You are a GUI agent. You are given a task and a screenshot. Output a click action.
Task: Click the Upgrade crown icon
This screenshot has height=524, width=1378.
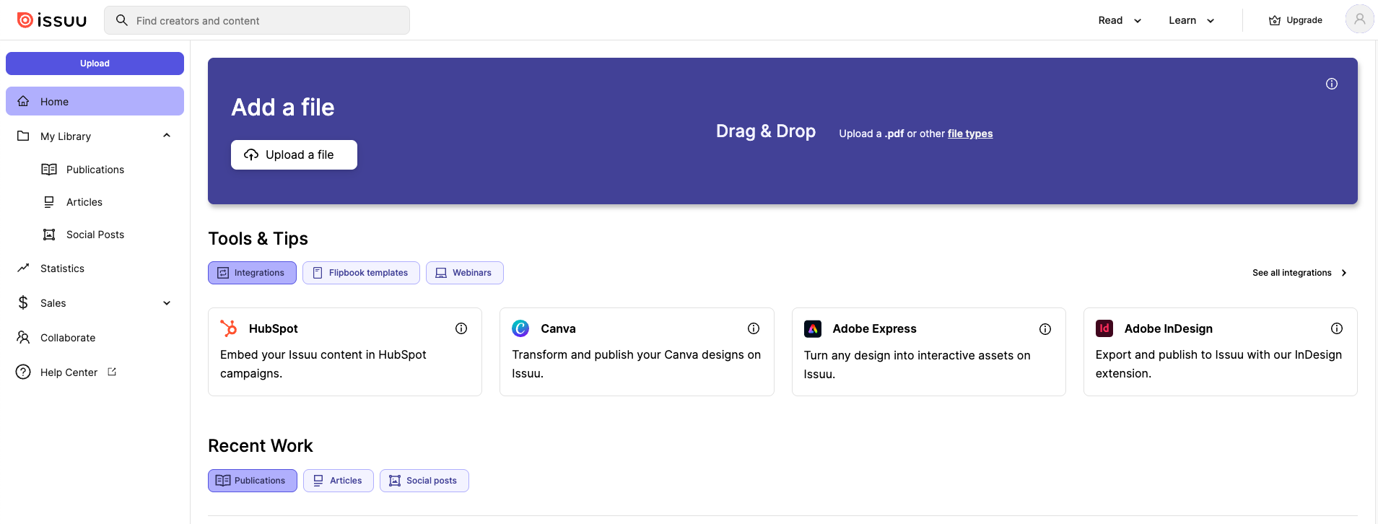pyautogui.click(x=1275, y=20)
